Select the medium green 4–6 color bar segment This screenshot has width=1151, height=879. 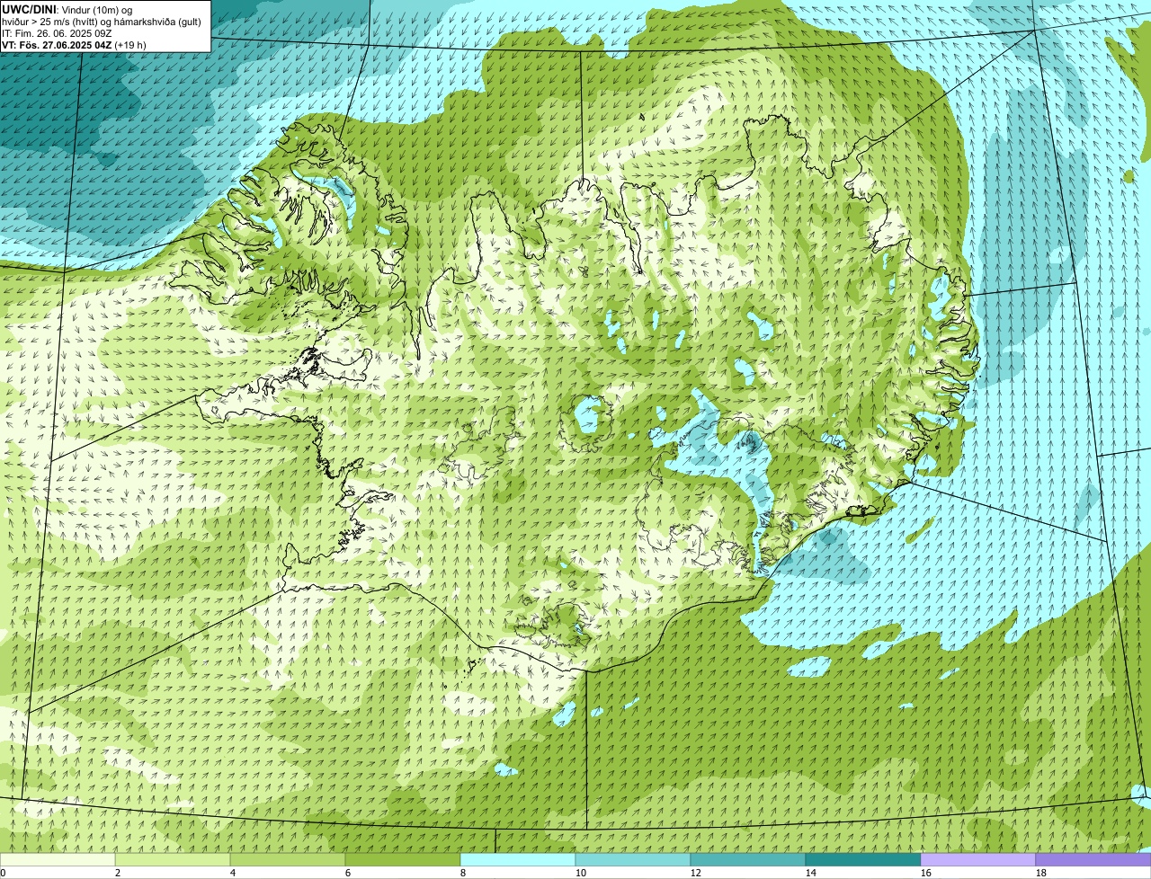click(x=288, y=859)
